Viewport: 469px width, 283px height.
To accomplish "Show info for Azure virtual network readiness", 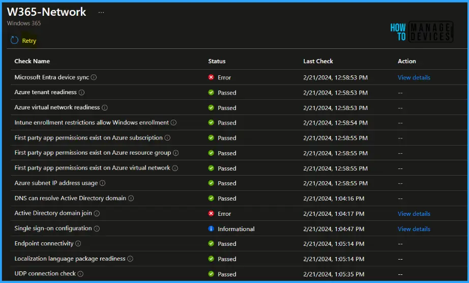I will pos(104,107).
